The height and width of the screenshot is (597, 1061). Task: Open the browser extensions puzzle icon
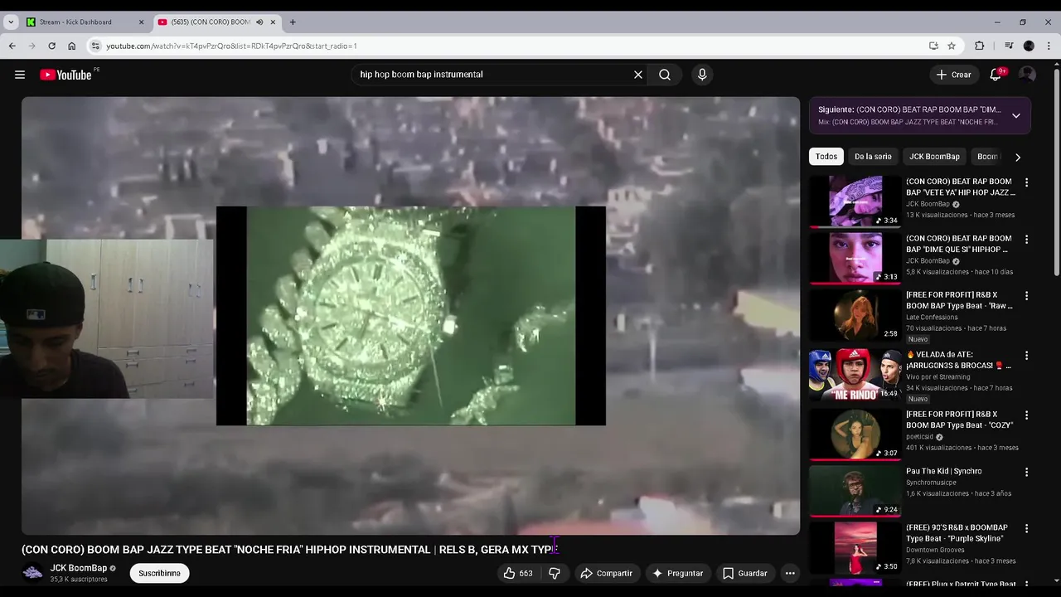[980, 46]
